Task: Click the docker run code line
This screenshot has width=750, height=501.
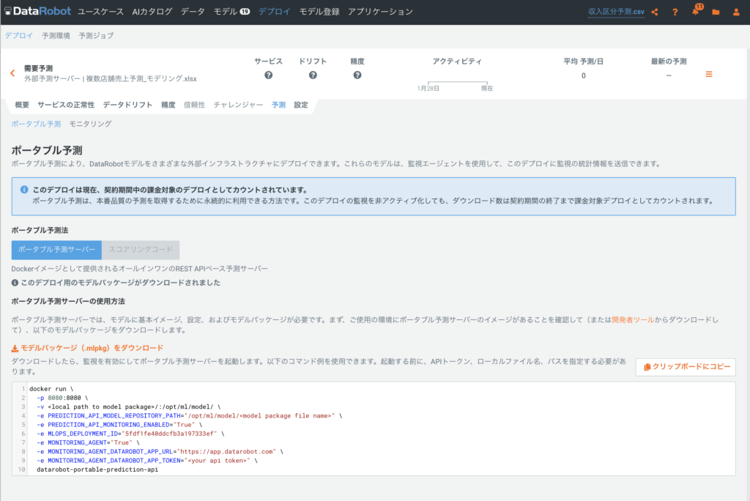Action: tap(52, 389)
